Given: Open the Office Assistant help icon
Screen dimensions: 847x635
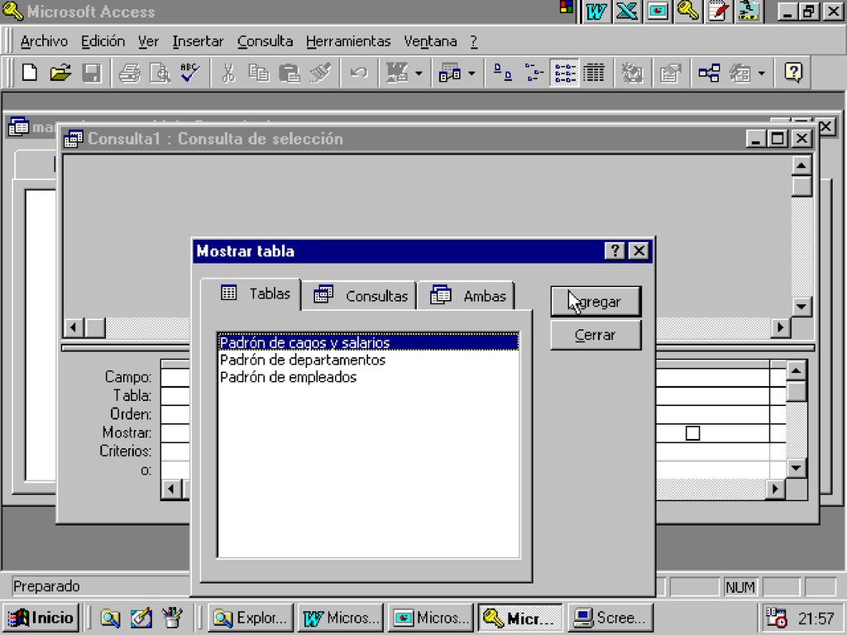Looking at the screenshot, I should (793, 73).
